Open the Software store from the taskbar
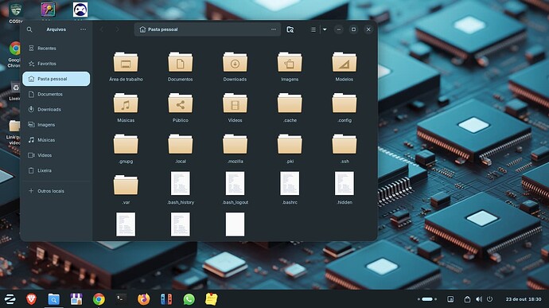549x308 pixels. coord(76,299)
